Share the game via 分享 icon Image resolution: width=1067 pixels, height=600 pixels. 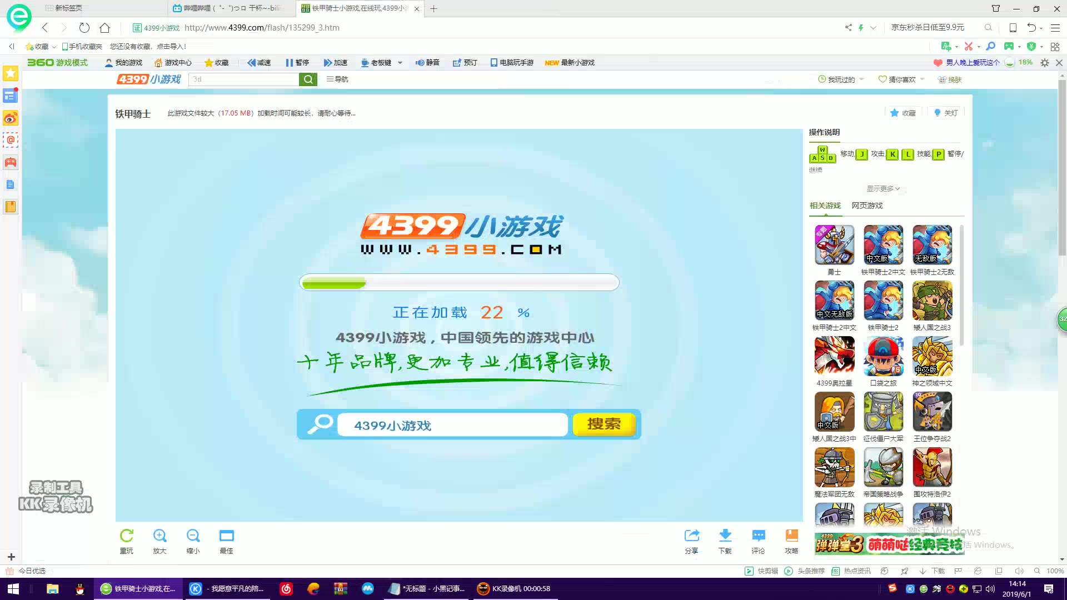point(691,536)
